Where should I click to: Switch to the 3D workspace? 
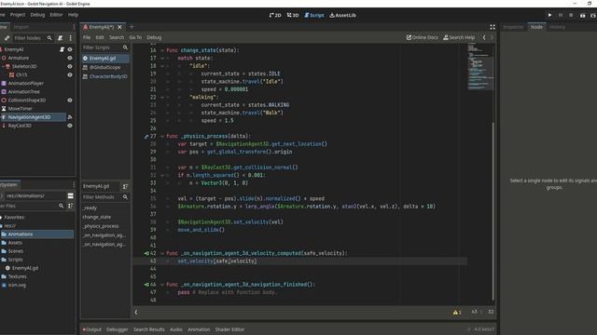point(292,15)
